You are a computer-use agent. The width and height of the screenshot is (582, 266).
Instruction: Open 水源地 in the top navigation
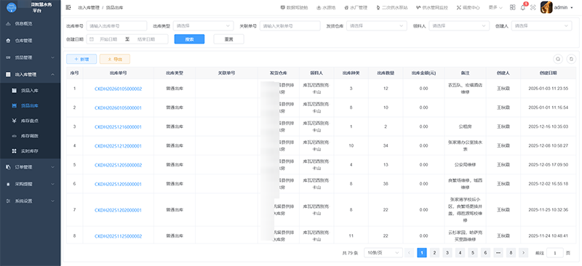325,7
